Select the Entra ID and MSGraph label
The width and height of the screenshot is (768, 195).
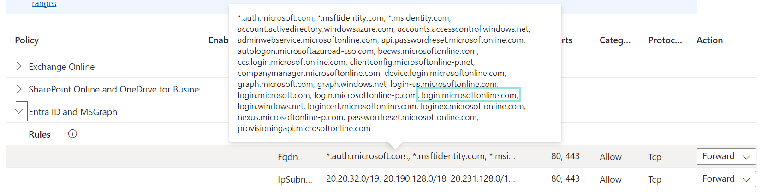coord(73,112)
